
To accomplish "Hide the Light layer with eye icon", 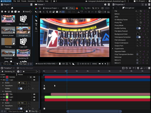I will 34,97.
